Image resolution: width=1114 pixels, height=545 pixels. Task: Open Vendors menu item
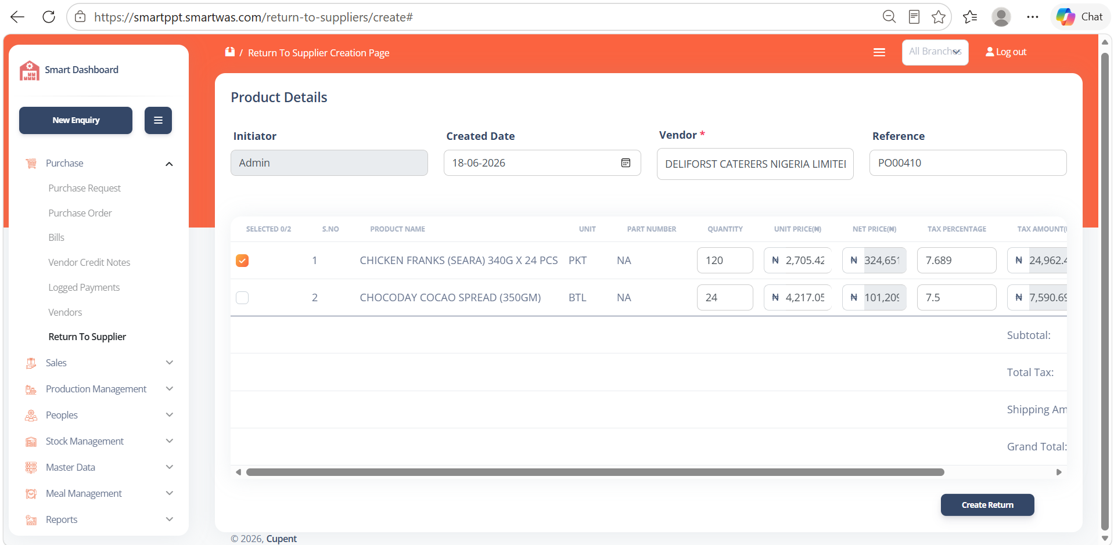click(x=65, y=312)
